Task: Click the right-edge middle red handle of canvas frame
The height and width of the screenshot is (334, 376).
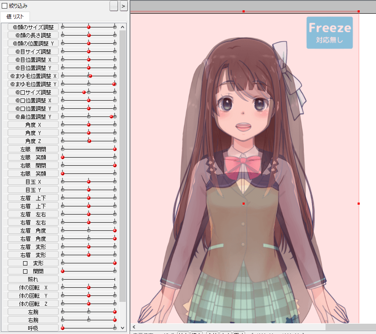Action: [x=358, y=204]
